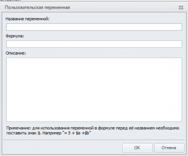The width and height of the screenshot is (188, 156).
Task: Activate the formula entry box
Action: pyautogui.click(x=94, y=44)
